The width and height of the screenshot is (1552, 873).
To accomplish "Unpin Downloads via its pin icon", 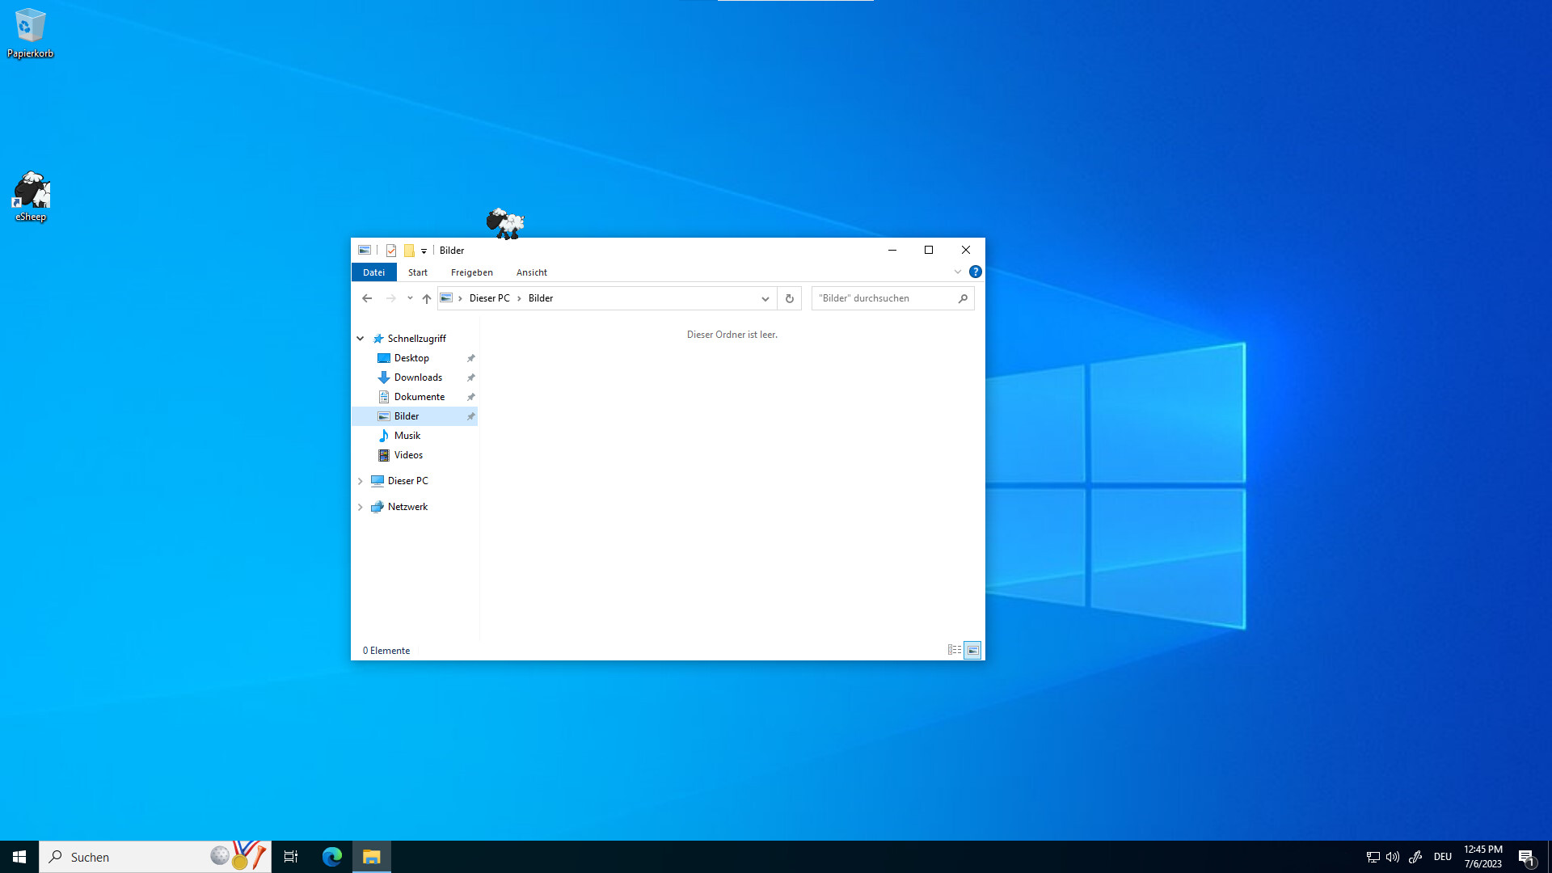I will tap(470, 377).
